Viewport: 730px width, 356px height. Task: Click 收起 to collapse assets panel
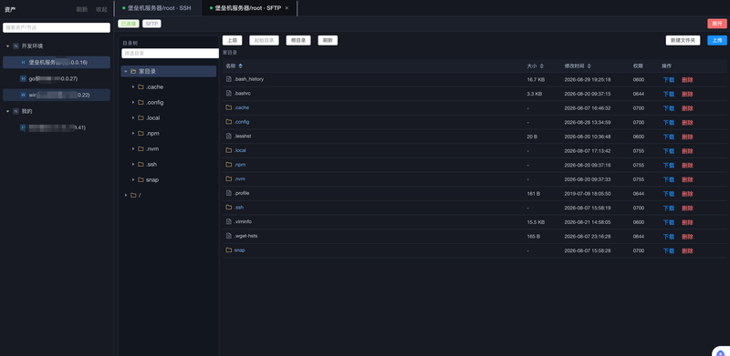(x=101, y=9)
